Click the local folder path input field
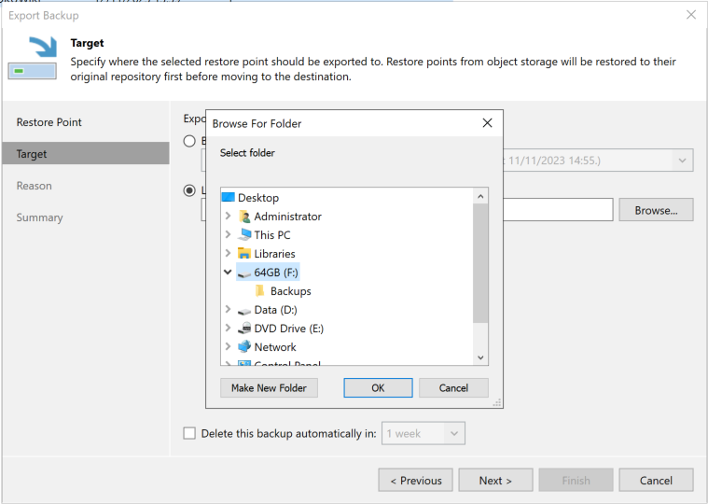The height and width of the screenshot is (504, 708). 558,210
